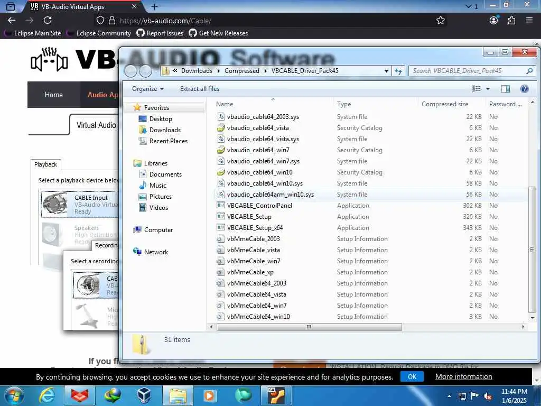Click the padlock icon in address bar

pyautogui.click(x=112, y=21)
